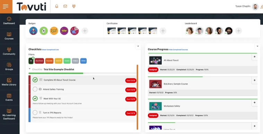Viewport: 263px width, 134px height.
Task: Open All About Tovuti with its arrow
Action: point(254,57)
